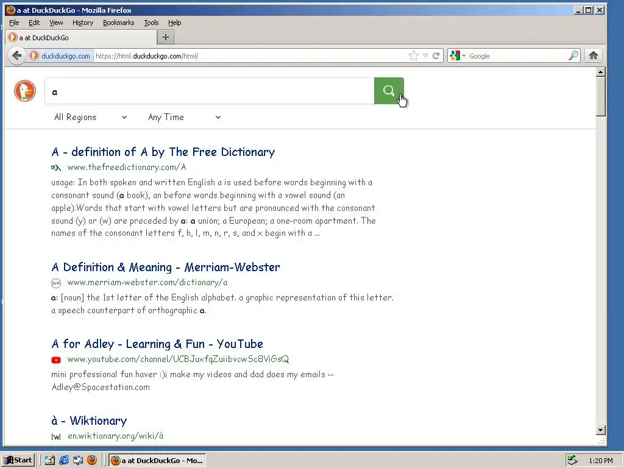Screen dimensions: 624x468
Task: Open the Edit menu
Action: (x=34, y=23)
